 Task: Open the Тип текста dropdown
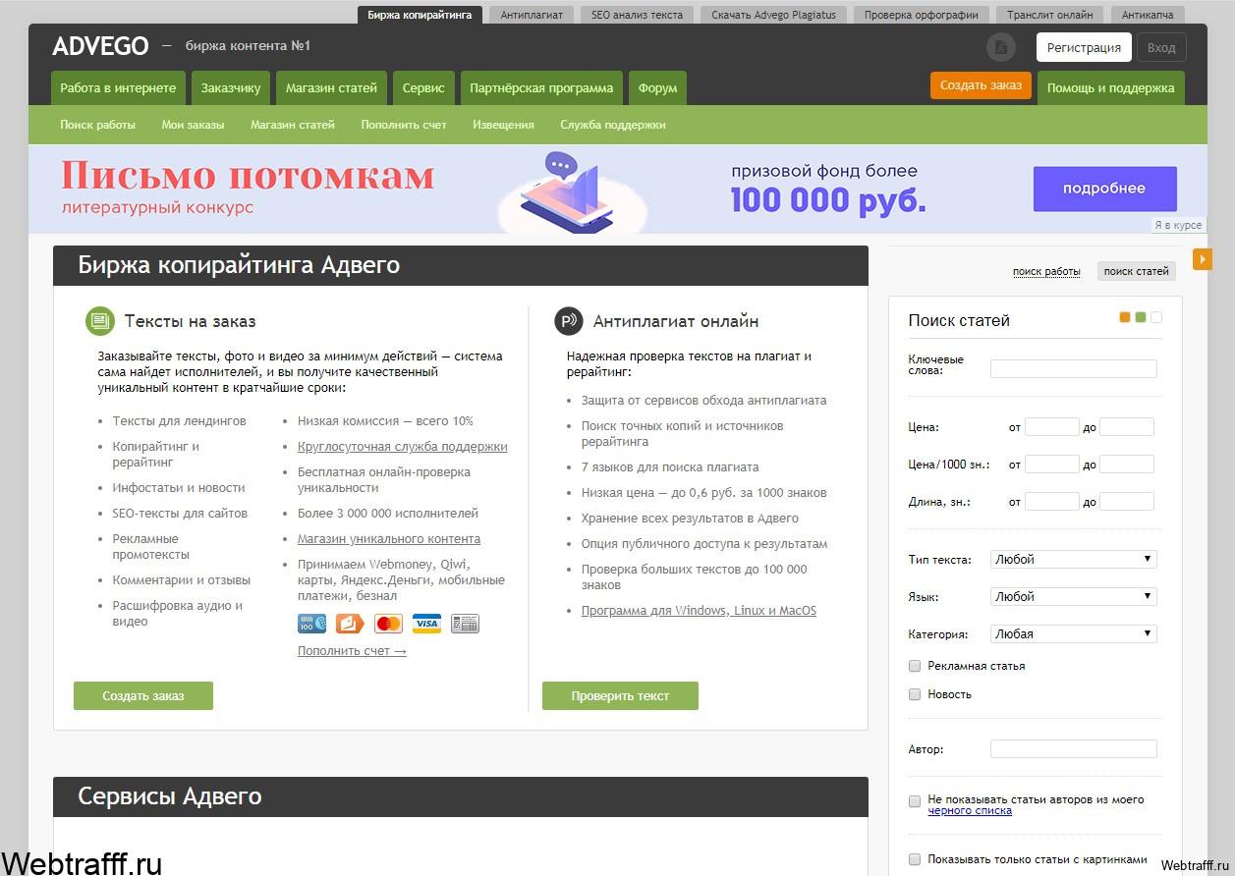[1073, 559]
